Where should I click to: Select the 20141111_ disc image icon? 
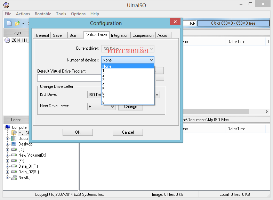tap(7, 40)
